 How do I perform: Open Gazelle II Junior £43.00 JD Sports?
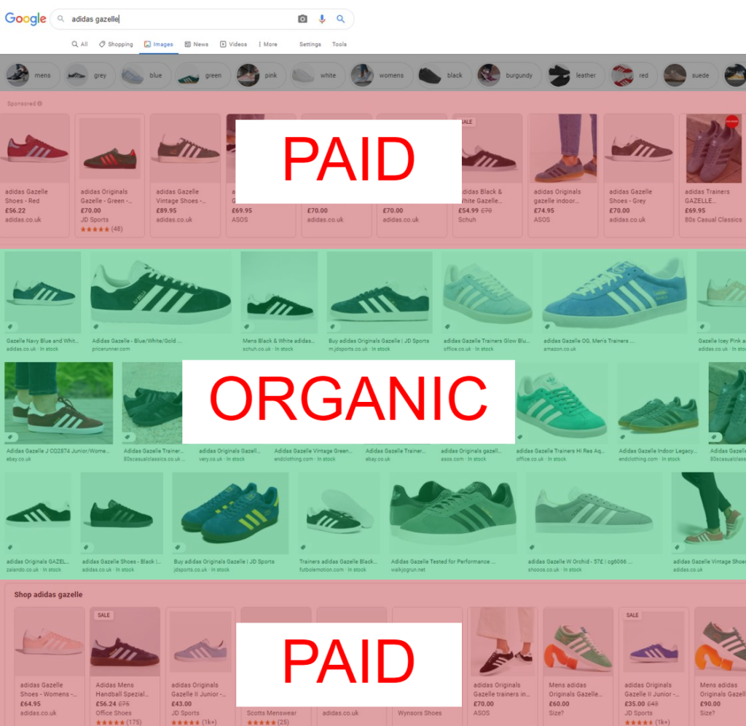(200, 666)
